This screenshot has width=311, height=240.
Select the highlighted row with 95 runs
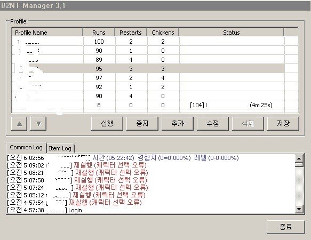[148, 69]
